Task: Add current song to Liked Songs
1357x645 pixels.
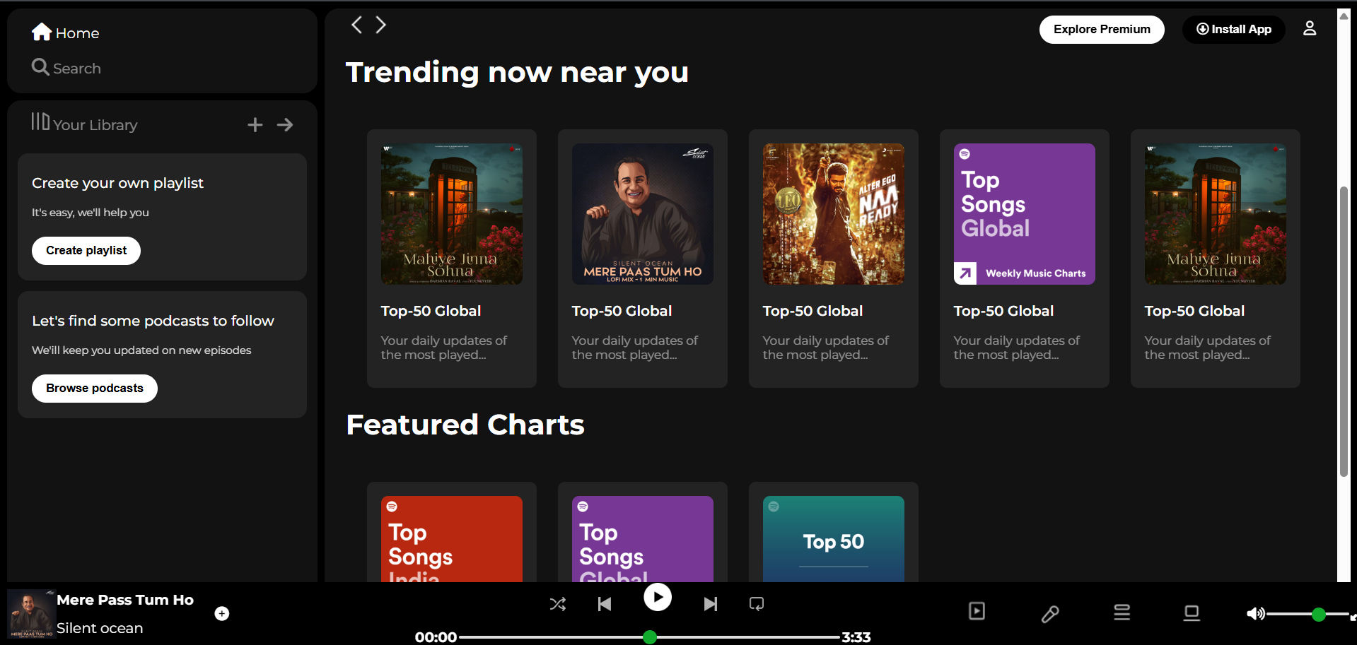Action: coord(221,613)
